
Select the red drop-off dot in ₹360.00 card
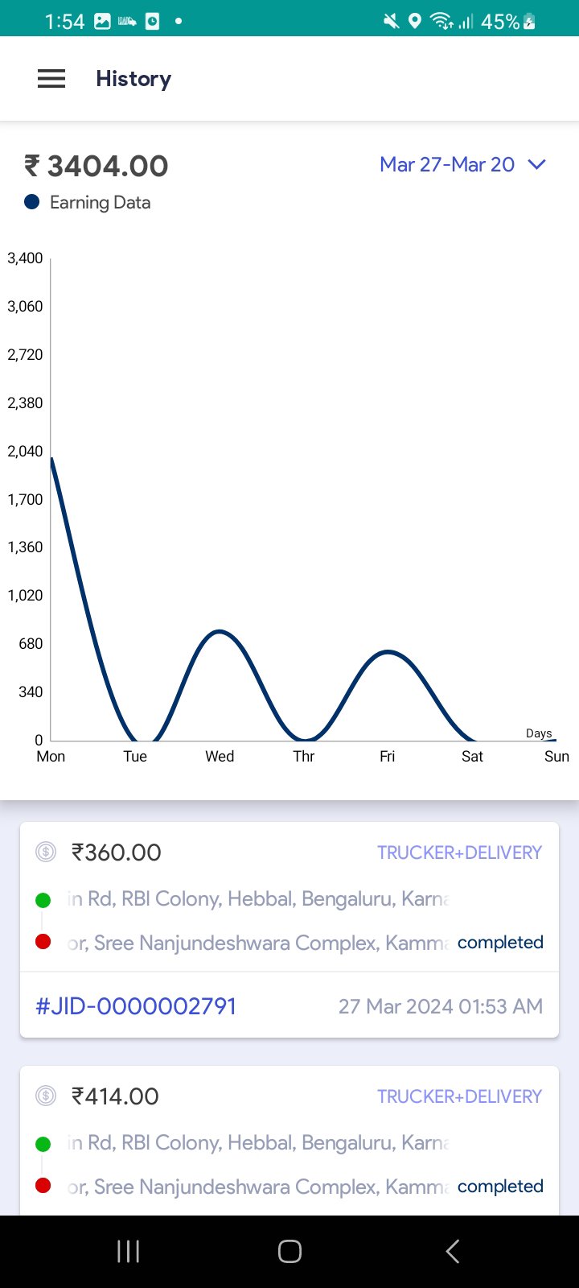[43, 942]
